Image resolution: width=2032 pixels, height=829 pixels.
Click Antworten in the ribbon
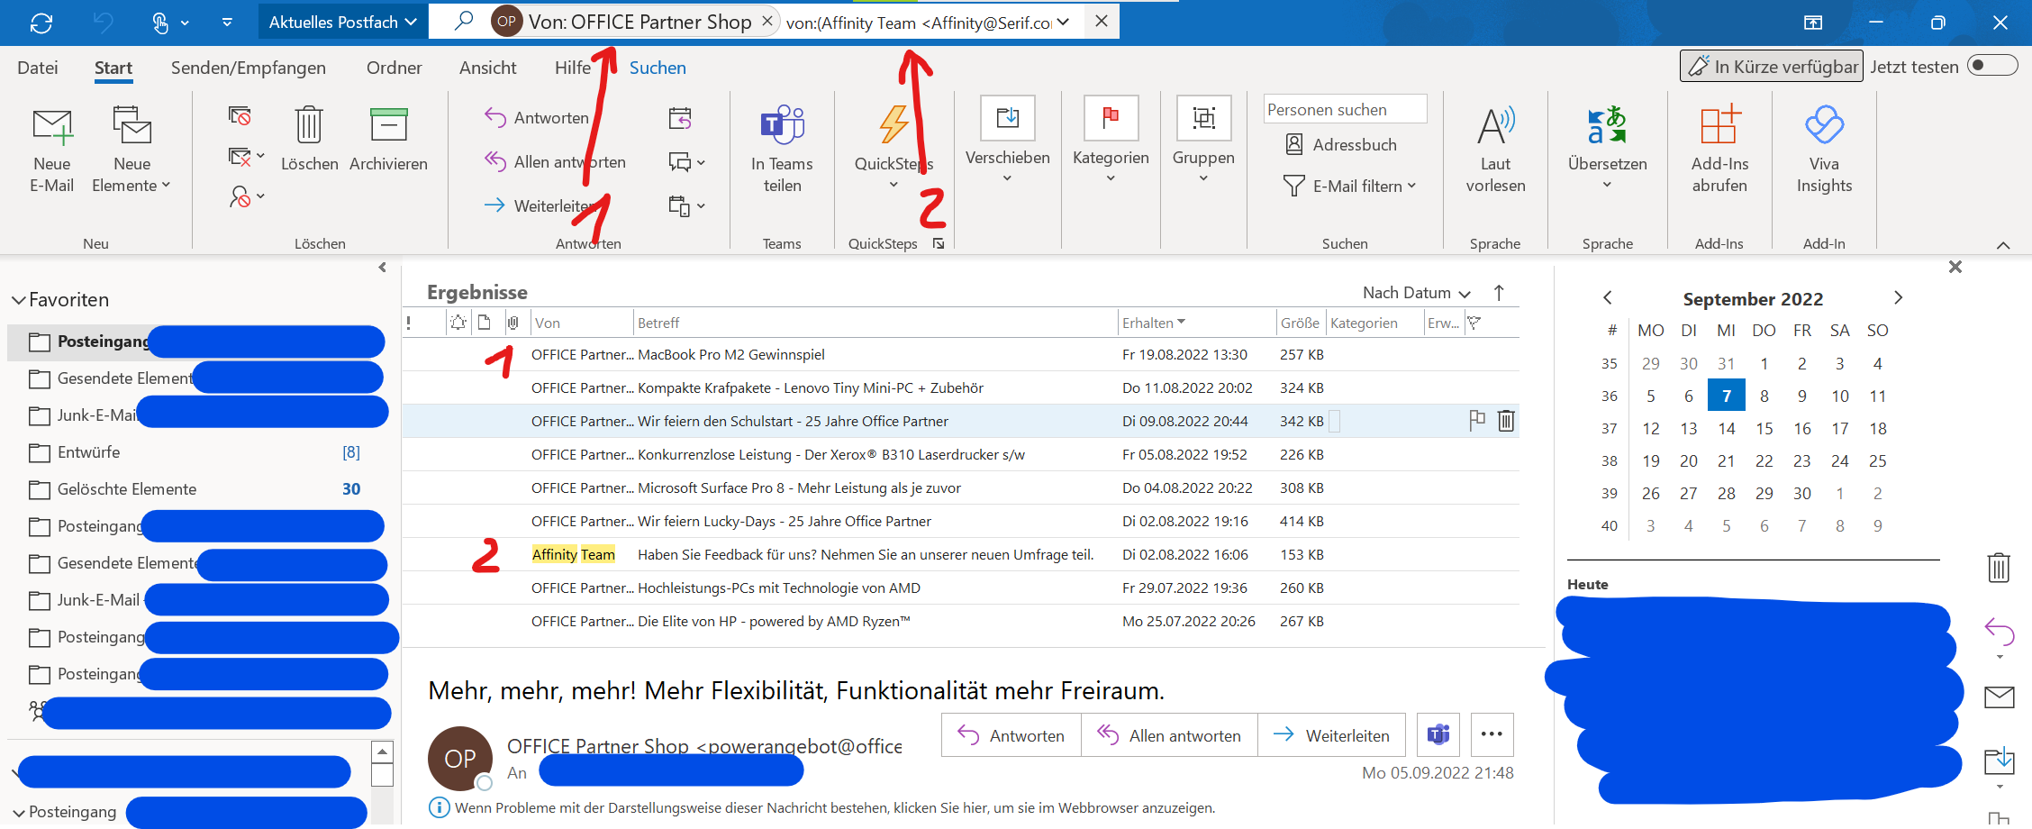(537, 117)
